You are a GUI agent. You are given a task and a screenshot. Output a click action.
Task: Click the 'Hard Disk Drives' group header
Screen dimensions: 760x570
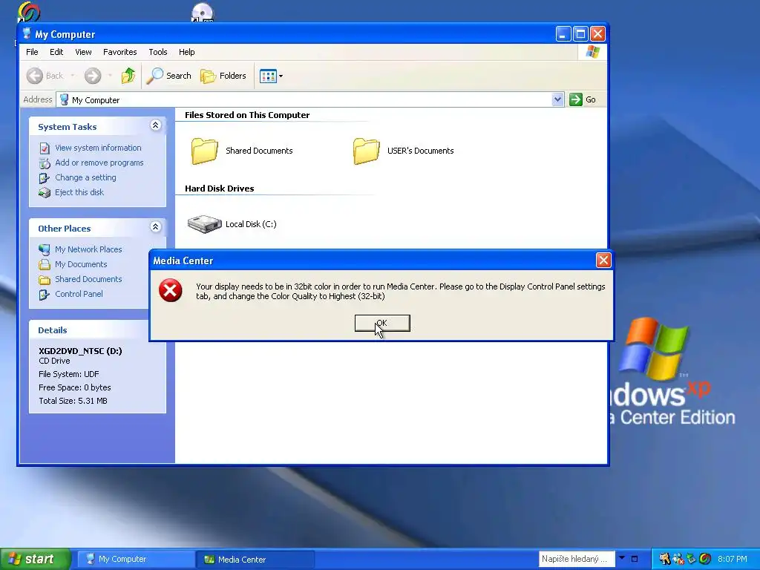[x=219, y=189]
